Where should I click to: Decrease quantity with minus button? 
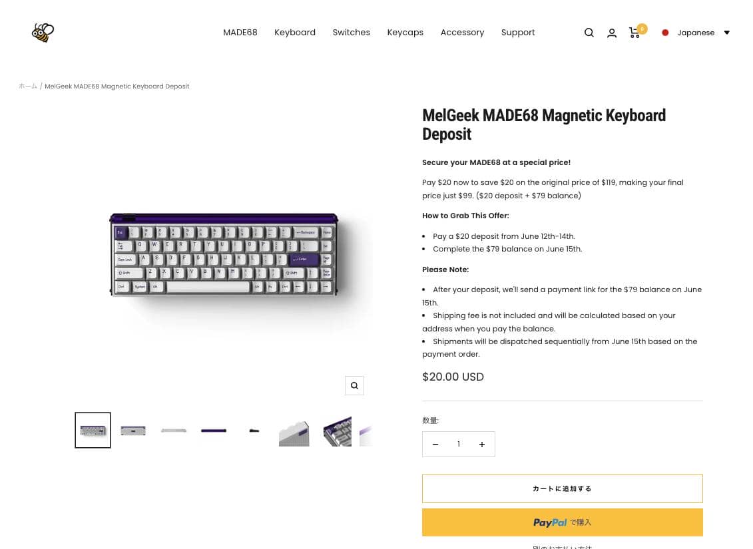click(x=435, y=445)
